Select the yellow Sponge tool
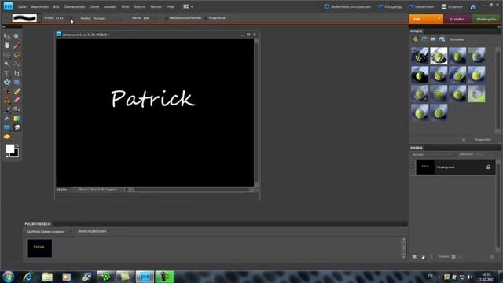 point(7,137)
